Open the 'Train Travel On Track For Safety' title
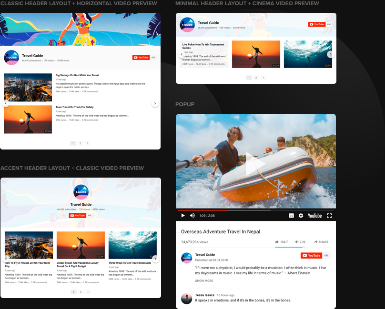Image resolution: width=385 pixels, height=309 pixels. pyautogui.click(x=74, y=107)
